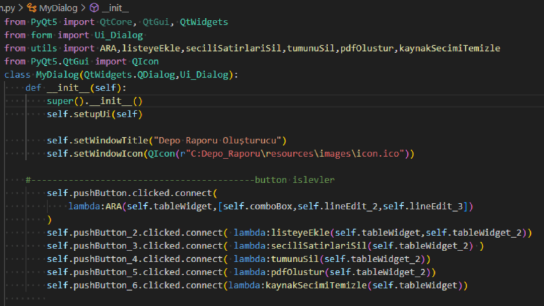Click the breadcrumb chevron before the MyDialog icon
The width and height of the screenshot is (544, 306).
pyautogui.click(x=21, y=8)
